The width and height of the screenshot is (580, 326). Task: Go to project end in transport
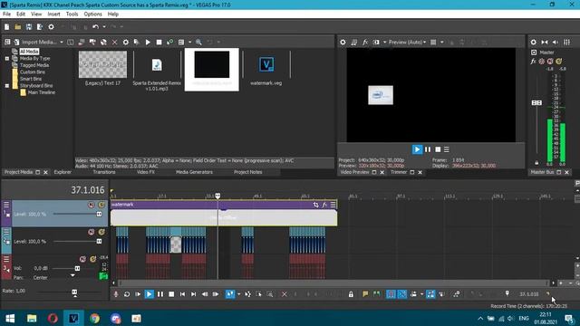coord(193,294)
